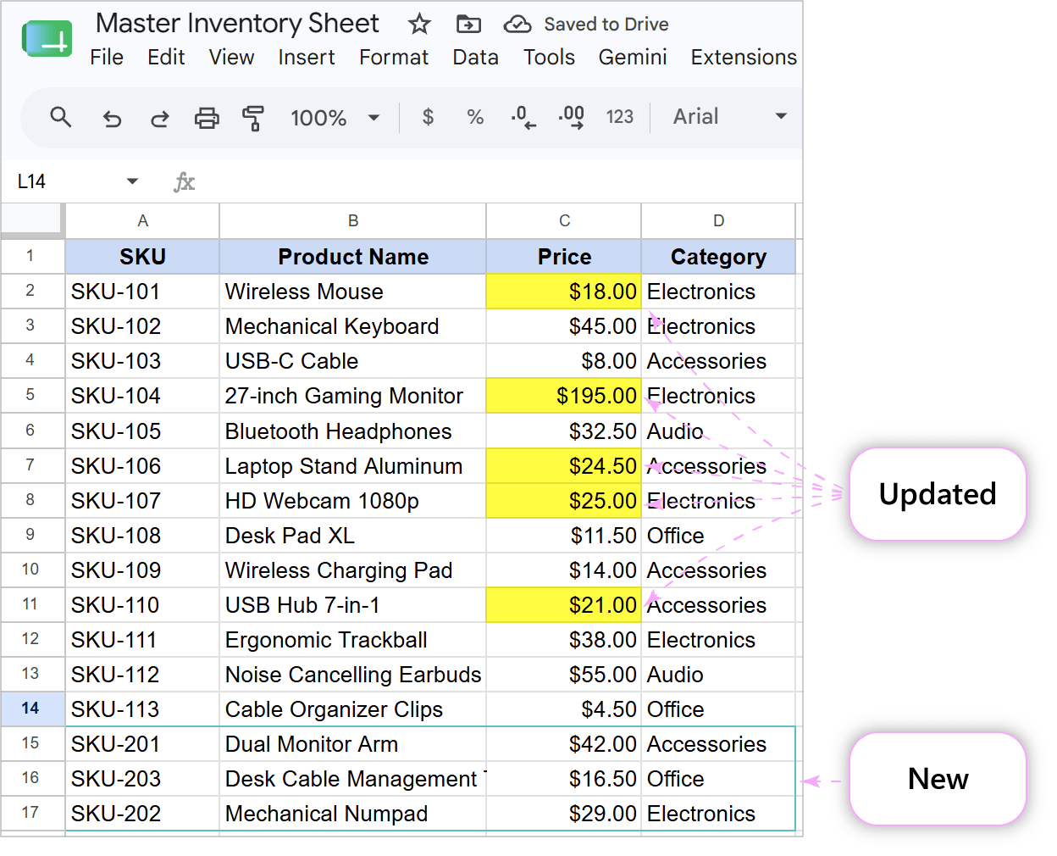Click the Google Sheets logo icon

click(x=47, y=39)
